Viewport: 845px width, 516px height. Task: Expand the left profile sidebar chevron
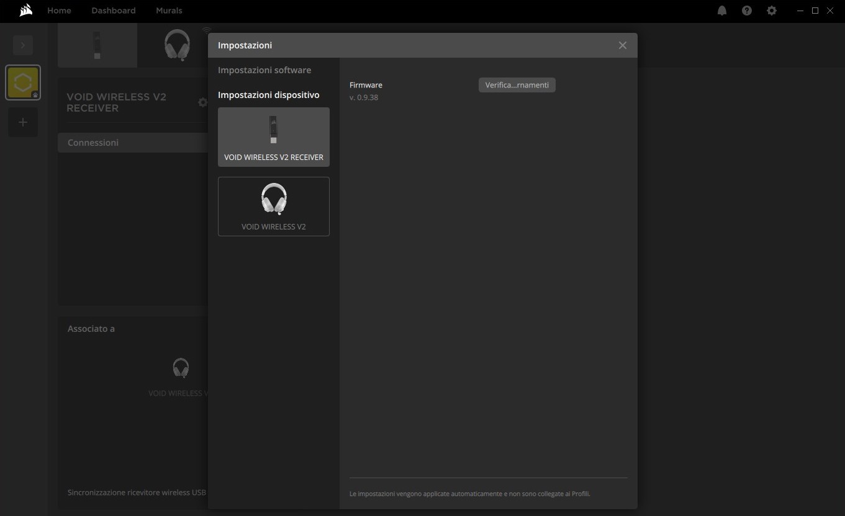23,45
